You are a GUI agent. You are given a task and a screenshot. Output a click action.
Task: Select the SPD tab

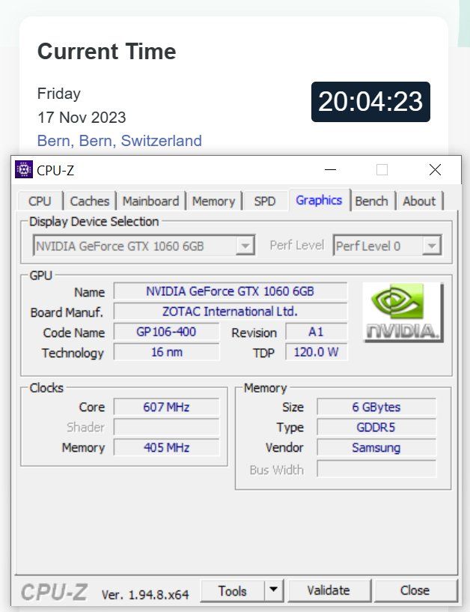pos(265,202)
